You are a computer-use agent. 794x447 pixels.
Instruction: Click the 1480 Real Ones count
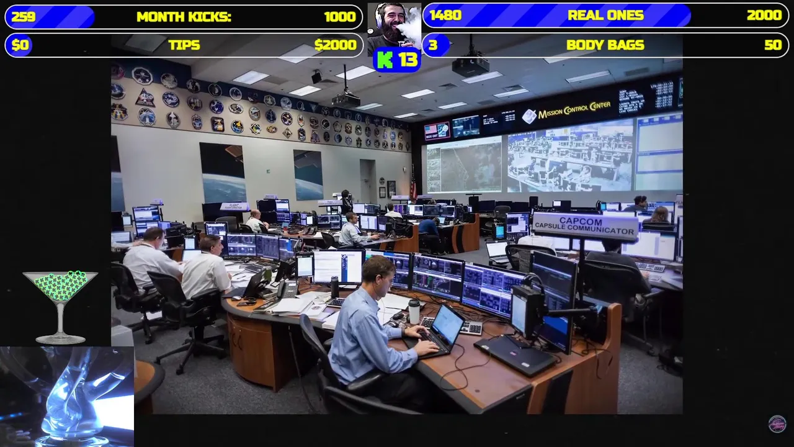point(445,16)
